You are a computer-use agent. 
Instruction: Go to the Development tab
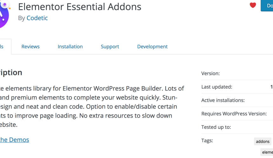coord(152,46)
